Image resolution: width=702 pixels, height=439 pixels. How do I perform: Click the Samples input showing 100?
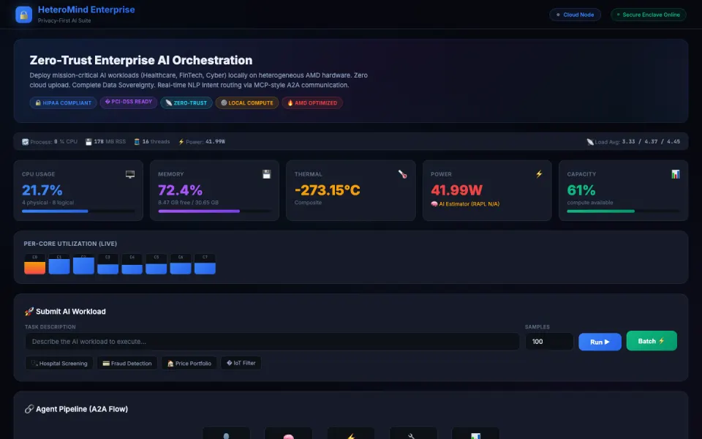tap(549, 342)
